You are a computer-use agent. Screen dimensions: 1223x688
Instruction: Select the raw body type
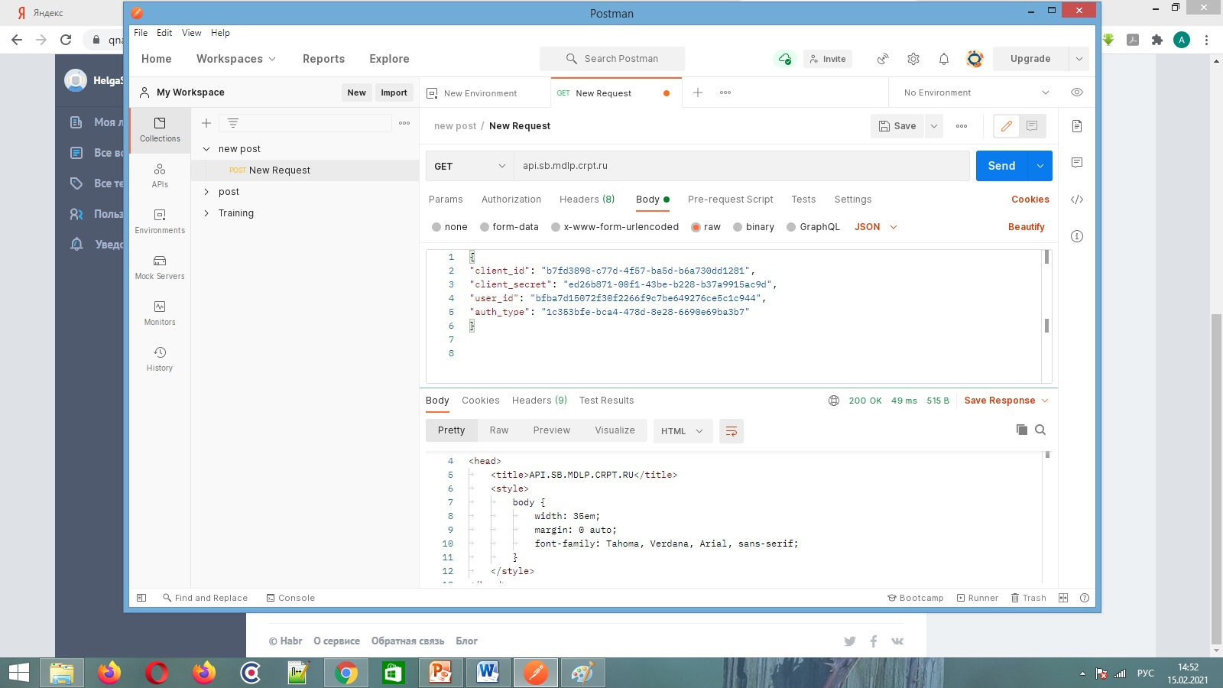click(696, 227)
